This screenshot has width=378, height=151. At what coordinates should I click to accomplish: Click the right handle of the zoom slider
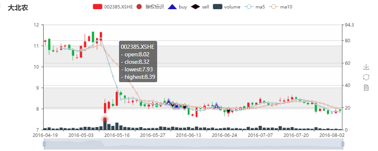[x=342, y=144]
